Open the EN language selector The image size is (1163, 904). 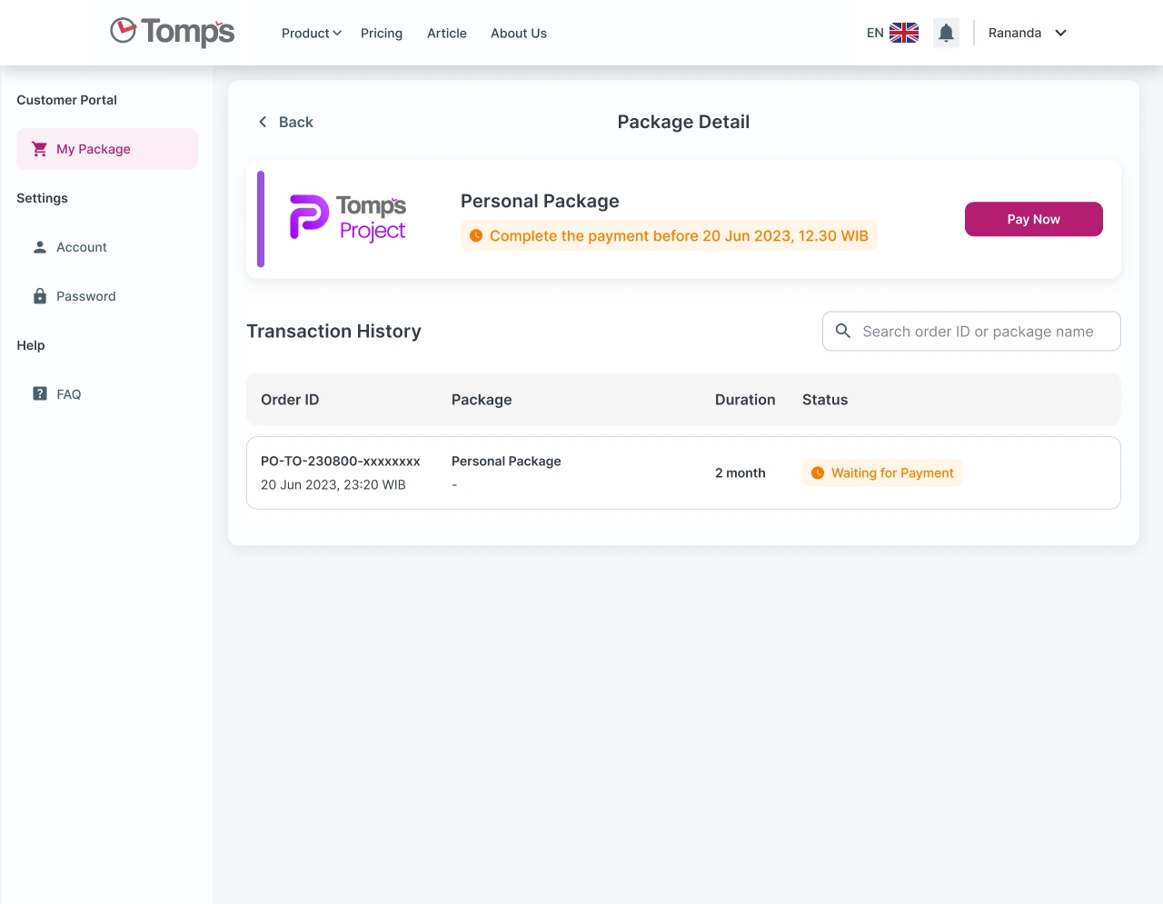coord(875,34)
